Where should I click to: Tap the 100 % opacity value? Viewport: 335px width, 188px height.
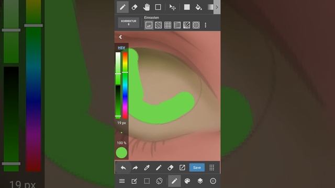pos(121,143)
